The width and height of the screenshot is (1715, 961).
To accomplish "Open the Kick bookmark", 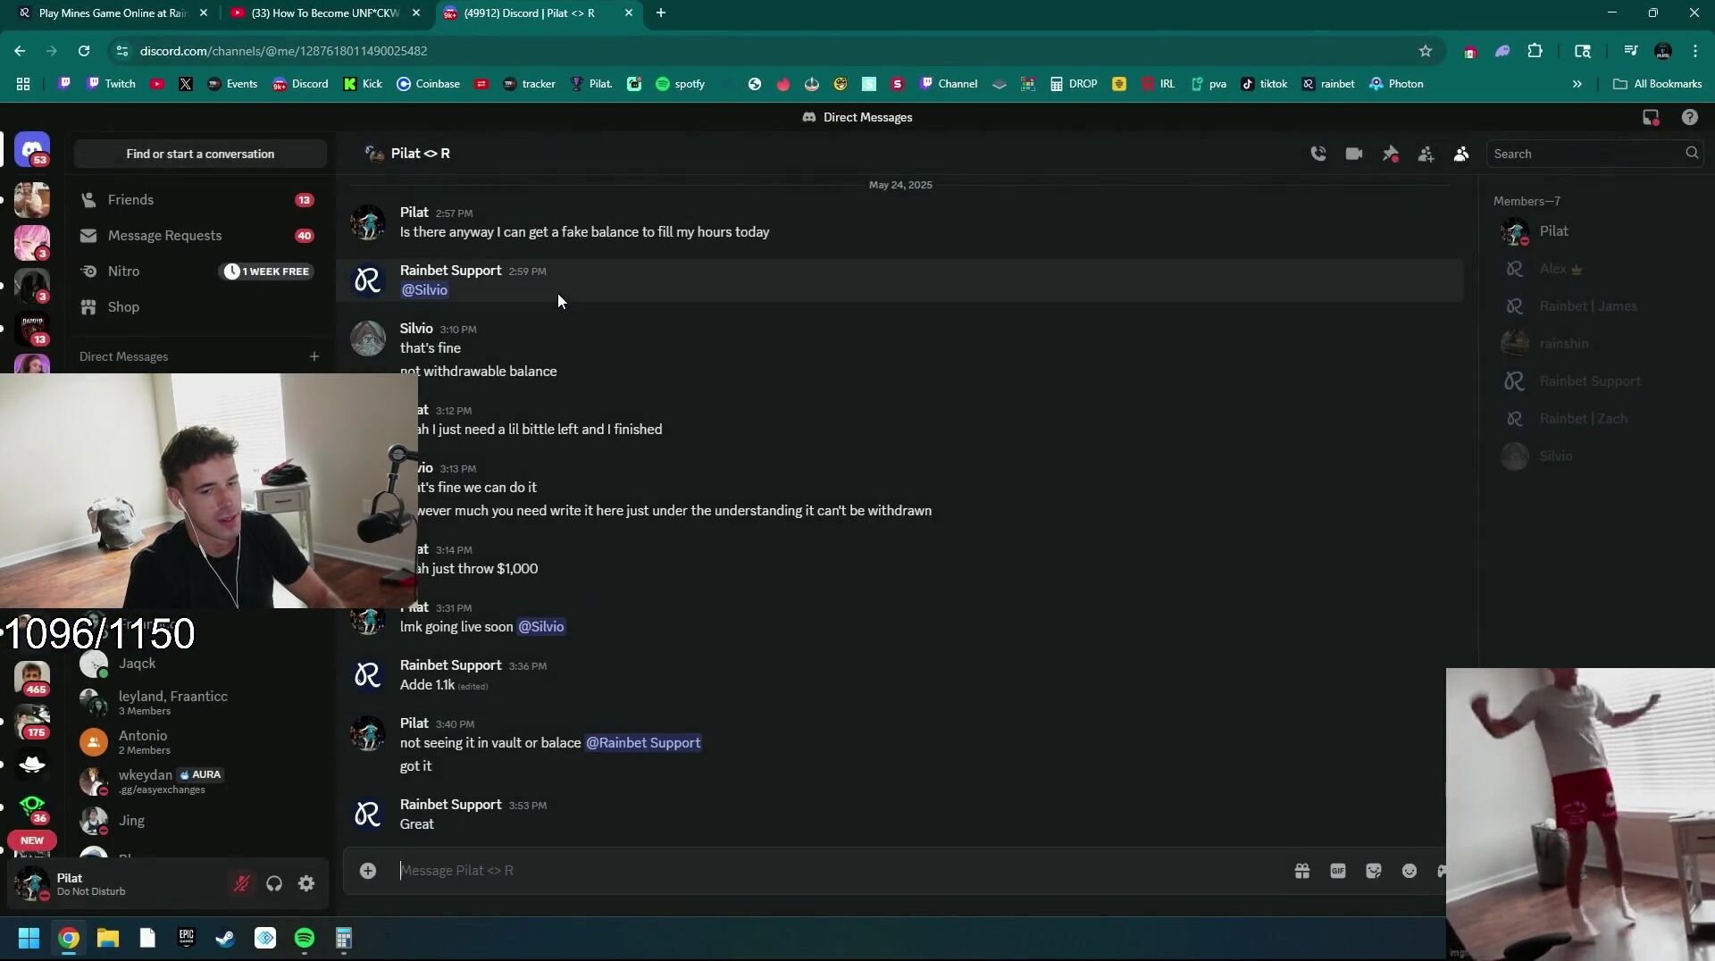I will 364,84.
